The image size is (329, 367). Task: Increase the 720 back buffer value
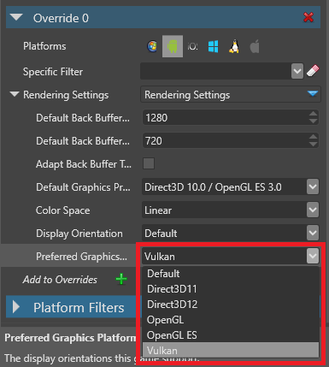[x=313, y=137]
